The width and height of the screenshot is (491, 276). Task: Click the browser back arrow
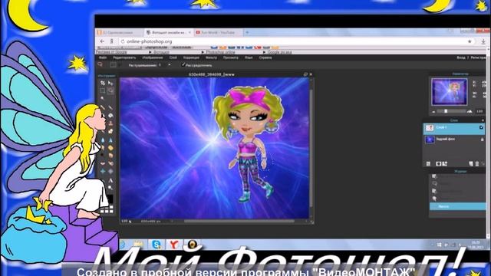pyautogui.click(x=102, y=41)
